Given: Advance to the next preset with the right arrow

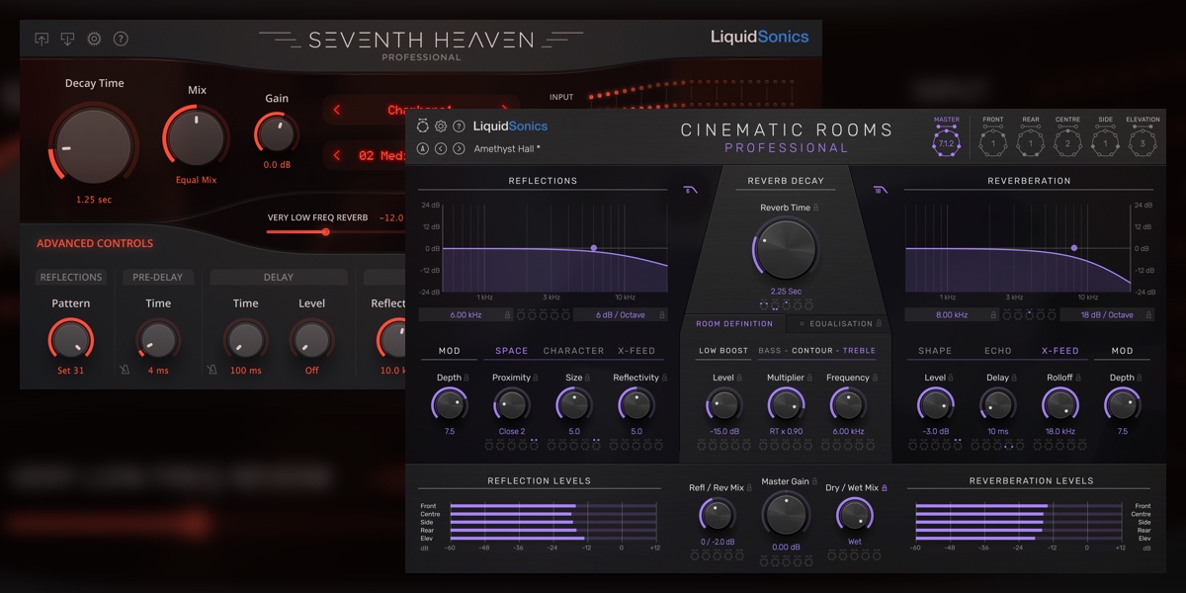Looking at the screenshot, I should click(459, 148).
